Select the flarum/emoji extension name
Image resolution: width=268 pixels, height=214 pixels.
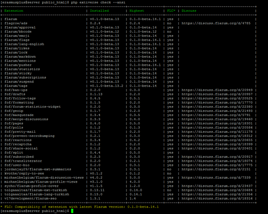pos(17,36)
